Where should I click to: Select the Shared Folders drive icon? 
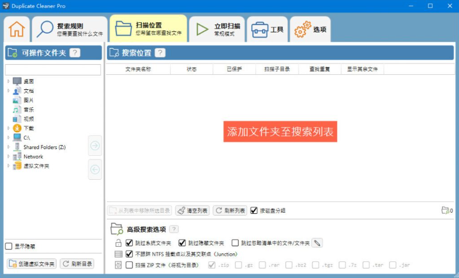click(x=17, y=147)
